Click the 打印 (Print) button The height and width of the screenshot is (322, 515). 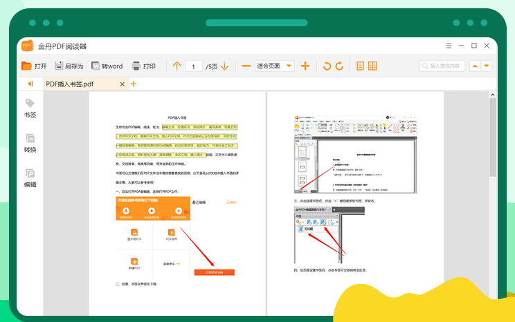(143, 66)
